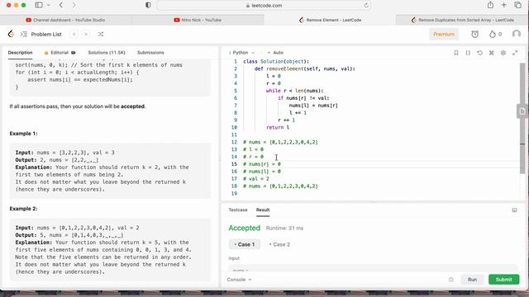Submit the solution

coord(503,280)
